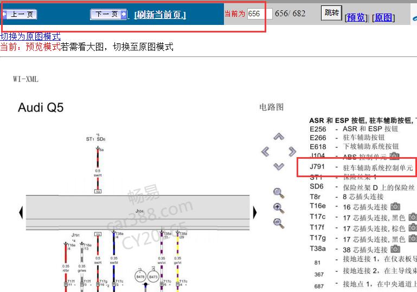Select legend entry E618 下坡辅助系统按钮
The image size is (417, 292).
coord(354,146)
